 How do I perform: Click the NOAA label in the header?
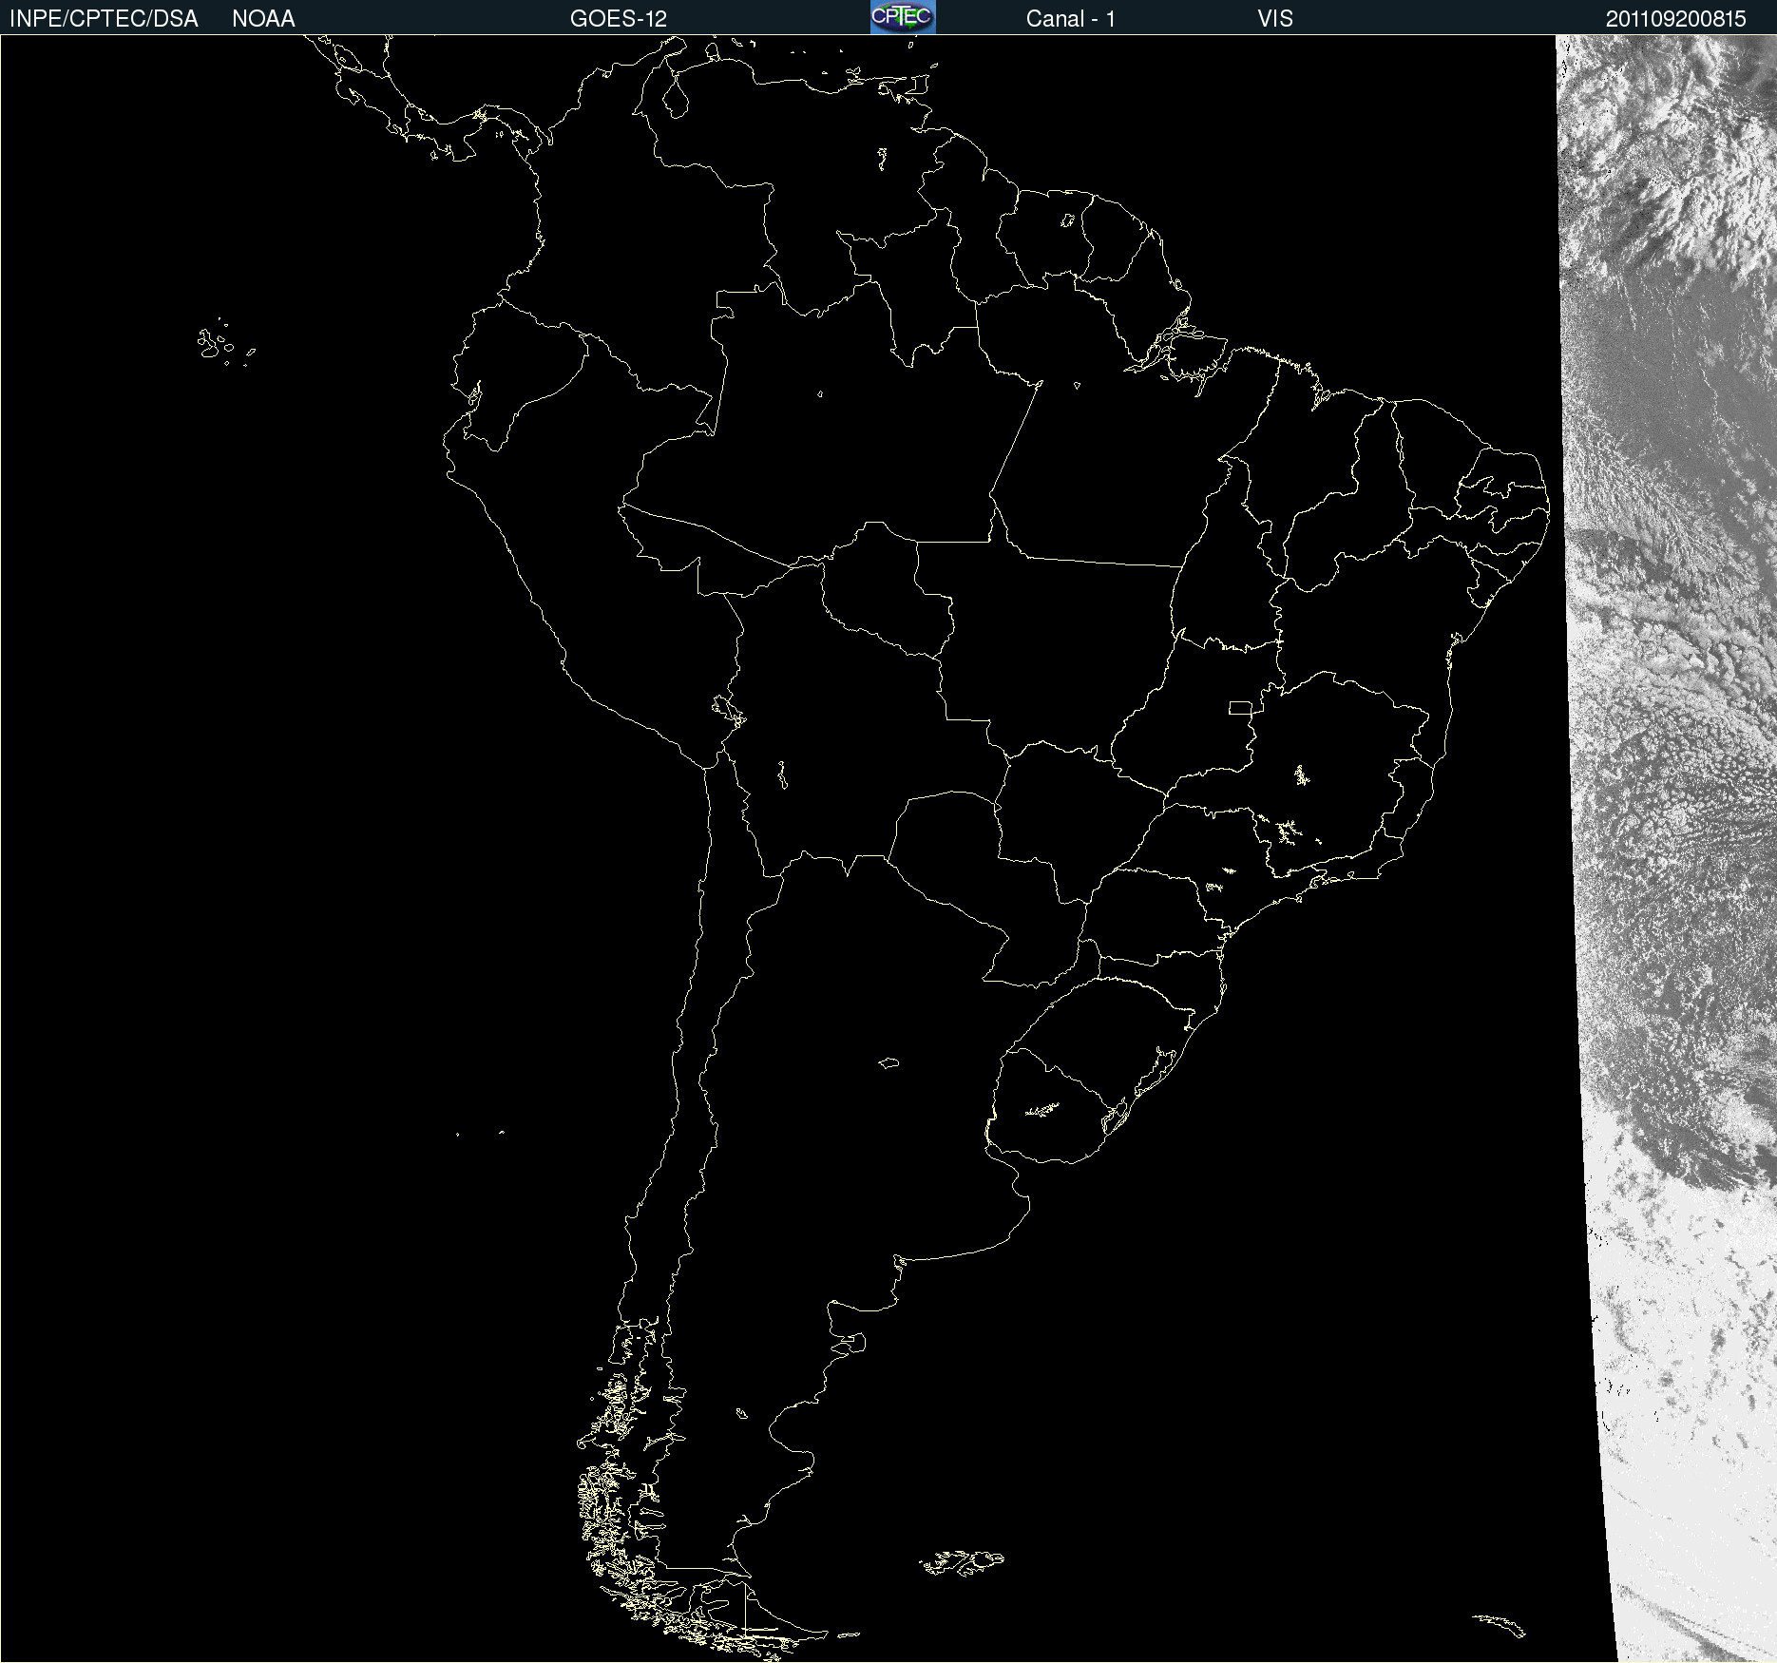[x=263, y=19]
